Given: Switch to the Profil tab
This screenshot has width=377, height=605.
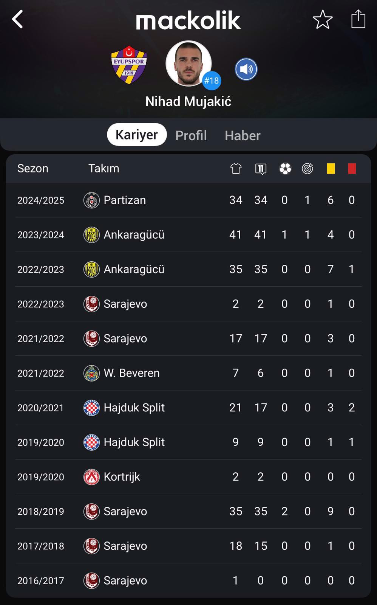Looking at the screenshot, I should 191,135.
